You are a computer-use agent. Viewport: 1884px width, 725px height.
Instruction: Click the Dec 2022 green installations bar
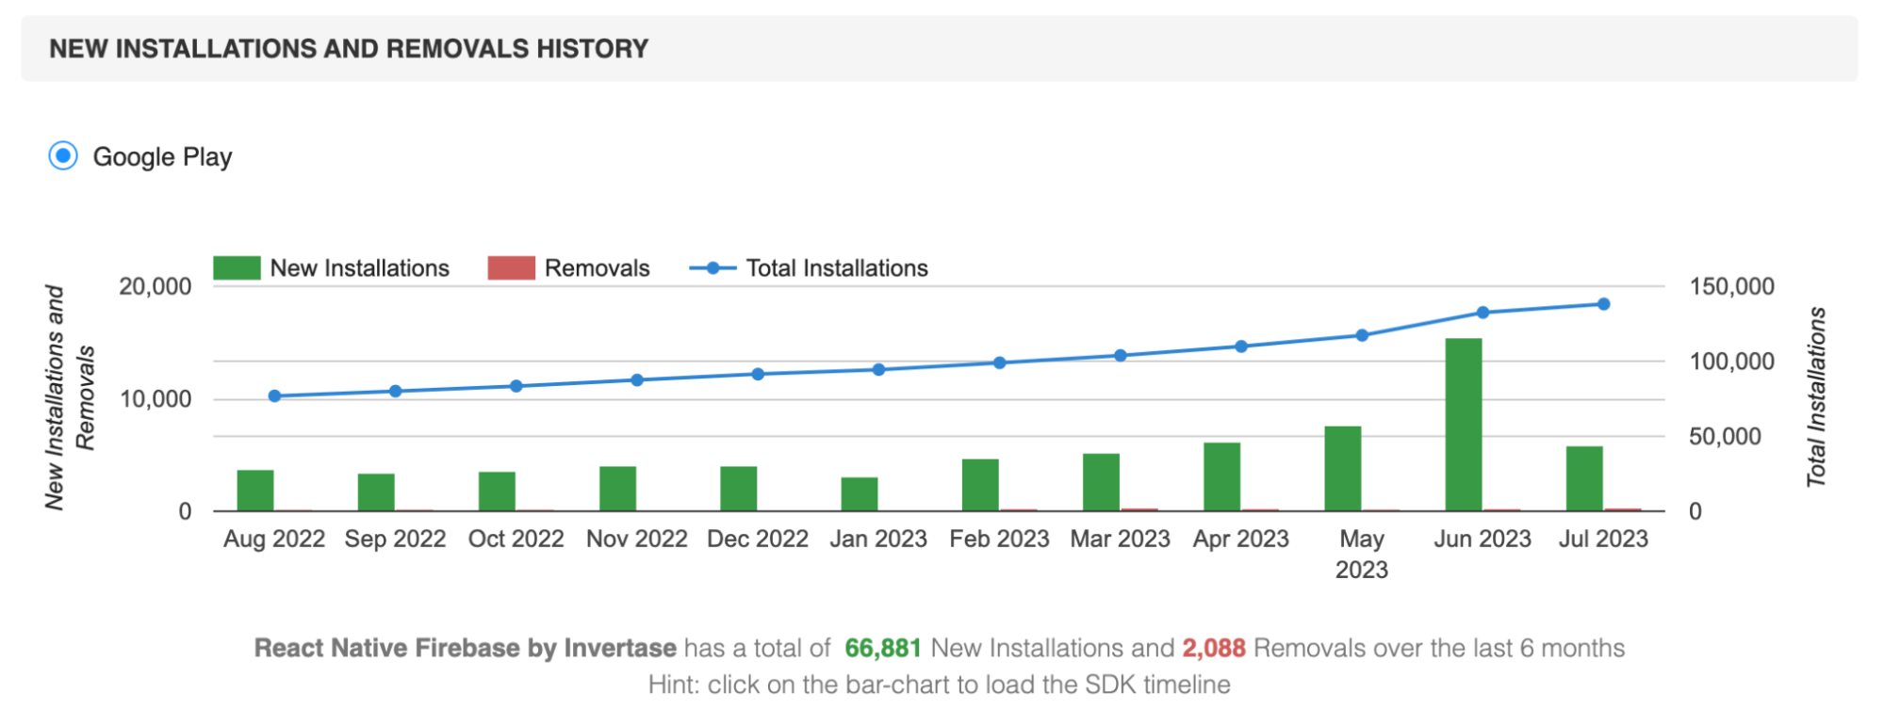738,489
